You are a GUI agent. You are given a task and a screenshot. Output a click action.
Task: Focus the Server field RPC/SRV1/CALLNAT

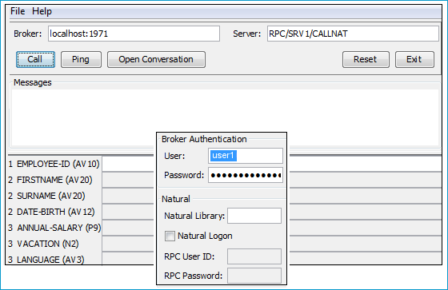(x=353, y=34)
